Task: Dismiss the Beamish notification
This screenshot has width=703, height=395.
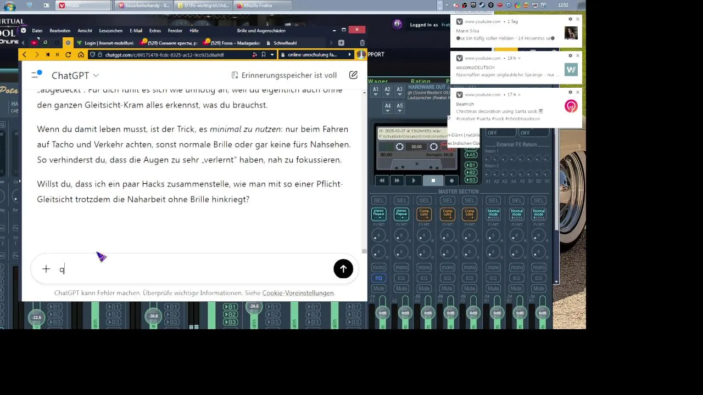Action: (578, 92)
